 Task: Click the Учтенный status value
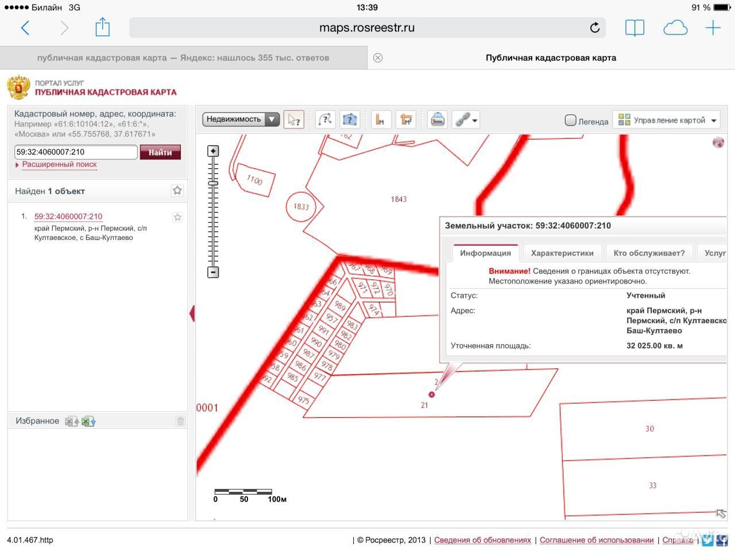(646, 296)
